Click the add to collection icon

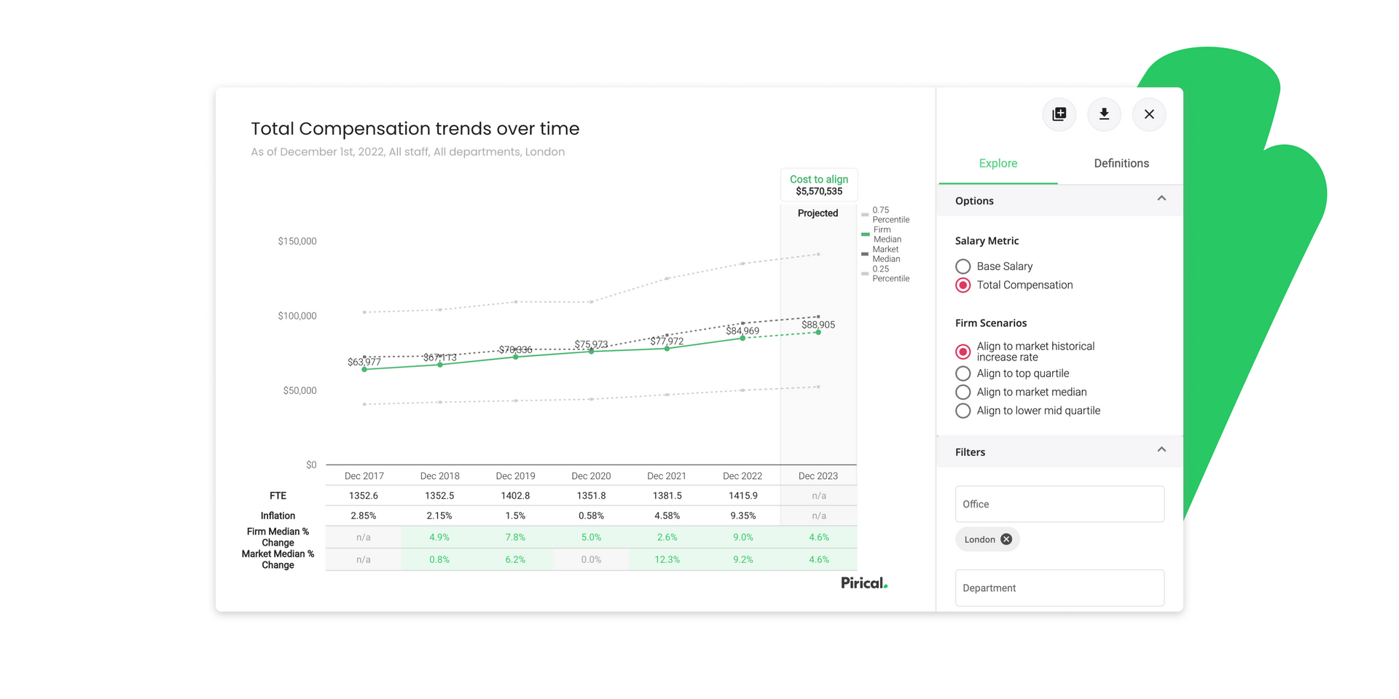(x=1059, y=114)
